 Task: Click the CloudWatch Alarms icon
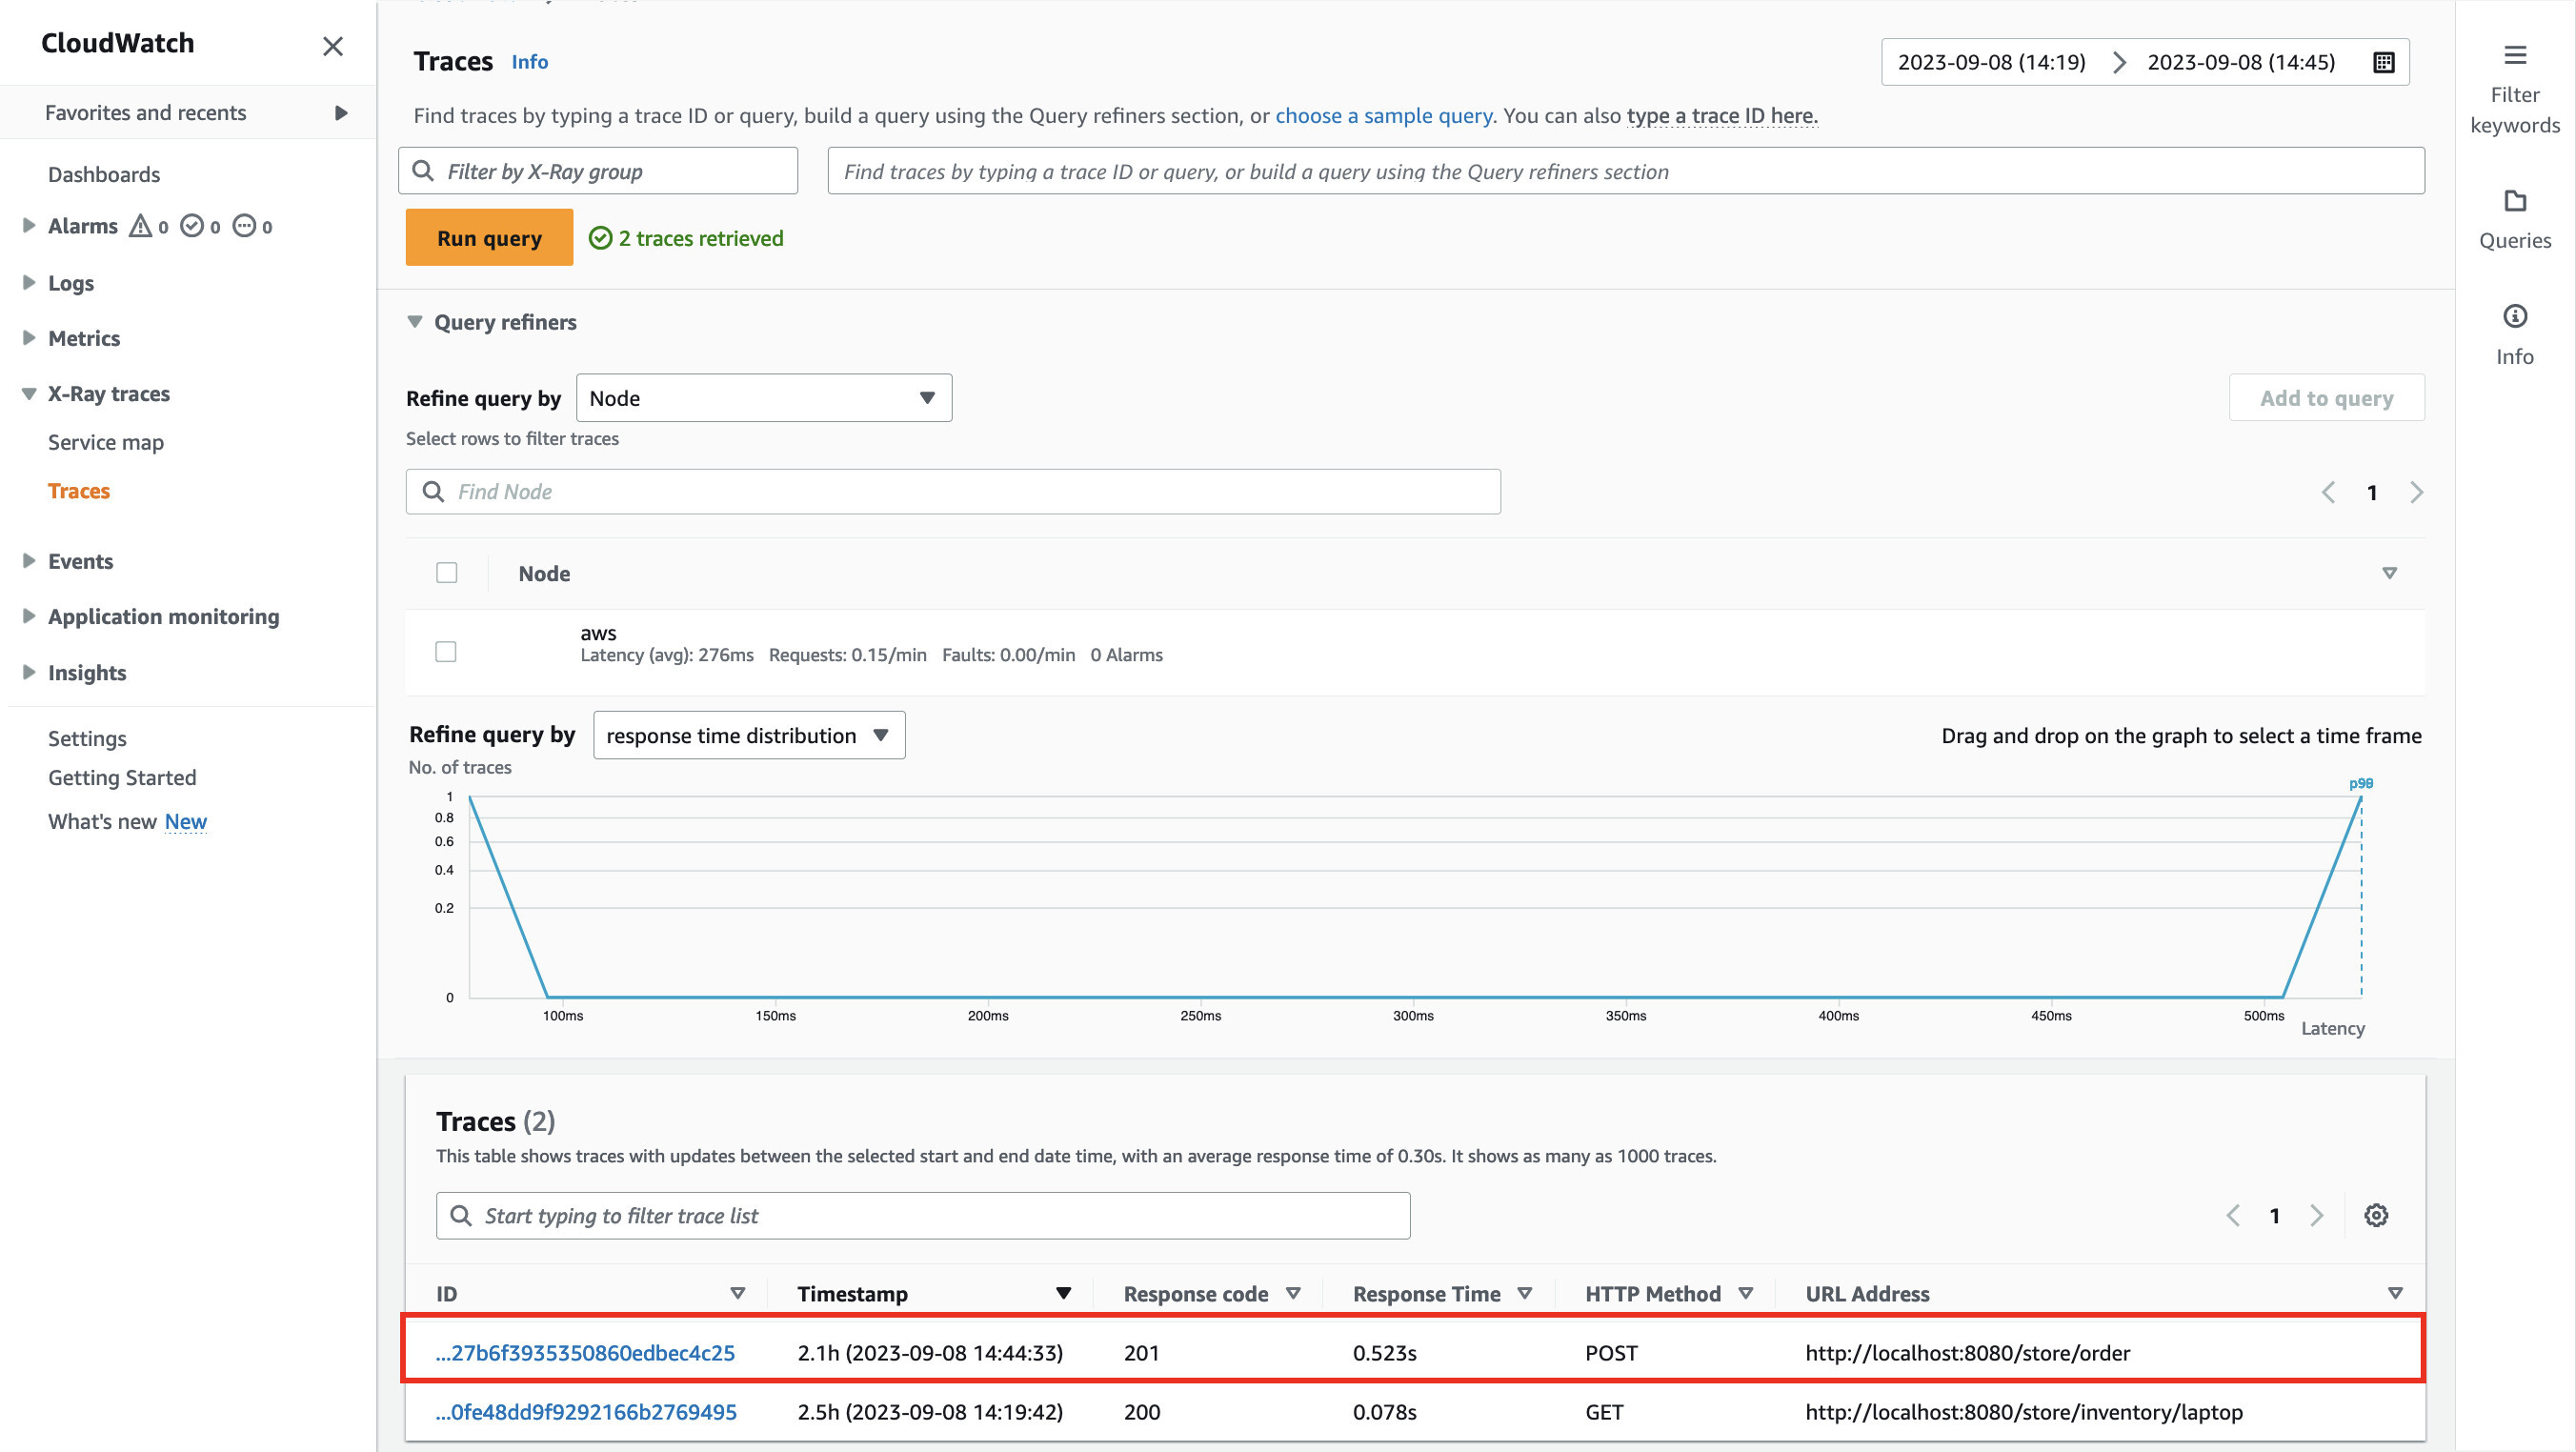click(x=142, y=227)
